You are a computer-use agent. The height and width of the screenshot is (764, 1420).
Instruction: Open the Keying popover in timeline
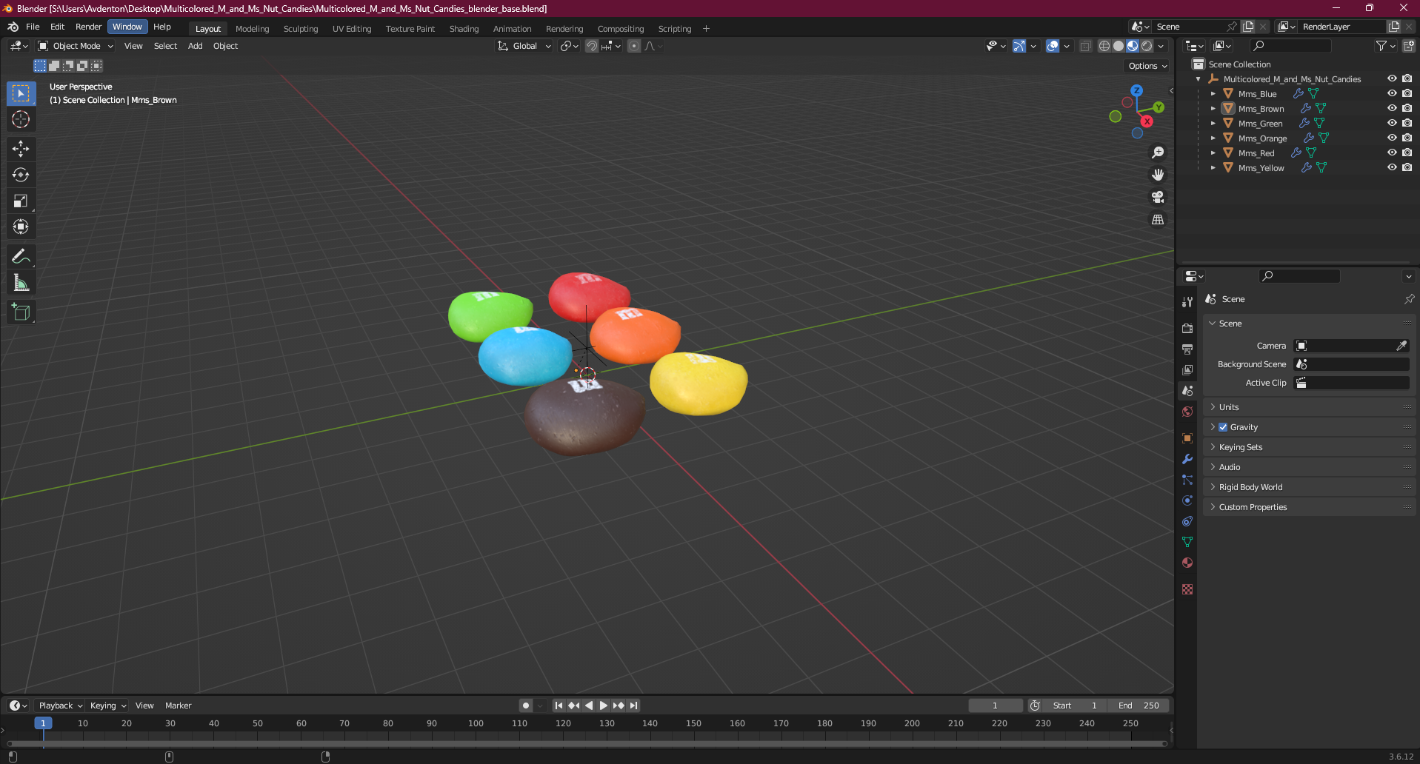point(108,706)
